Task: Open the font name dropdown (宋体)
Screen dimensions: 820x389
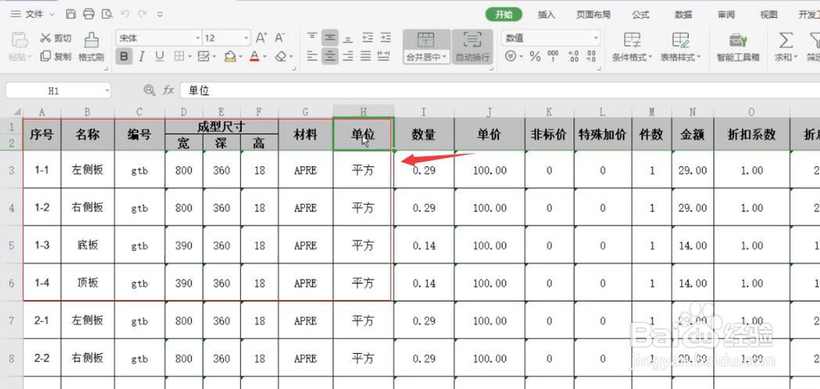Action: point(198,38)
